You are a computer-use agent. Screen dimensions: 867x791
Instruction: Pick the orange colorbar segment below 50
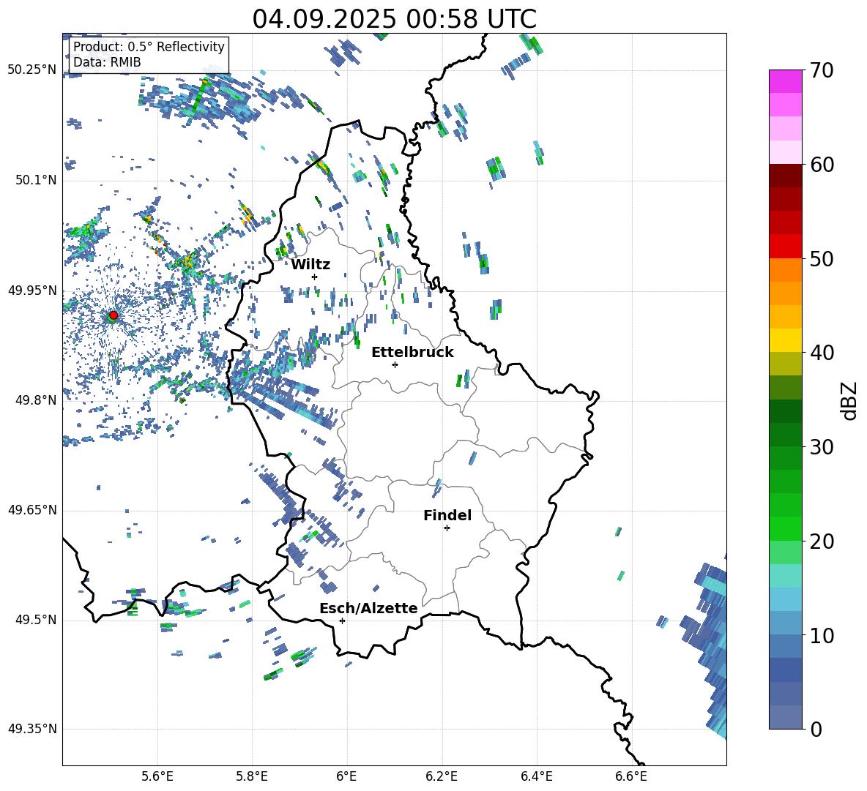(x=785, y=270)
